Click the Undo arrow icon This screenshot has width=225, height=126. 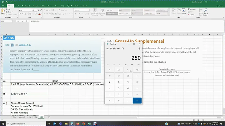point(7,2)
